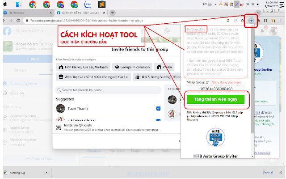The height and width of the screenshot is (179, 286).
Task: Open the Chrome three-dot menu
Action: point(280,21)
